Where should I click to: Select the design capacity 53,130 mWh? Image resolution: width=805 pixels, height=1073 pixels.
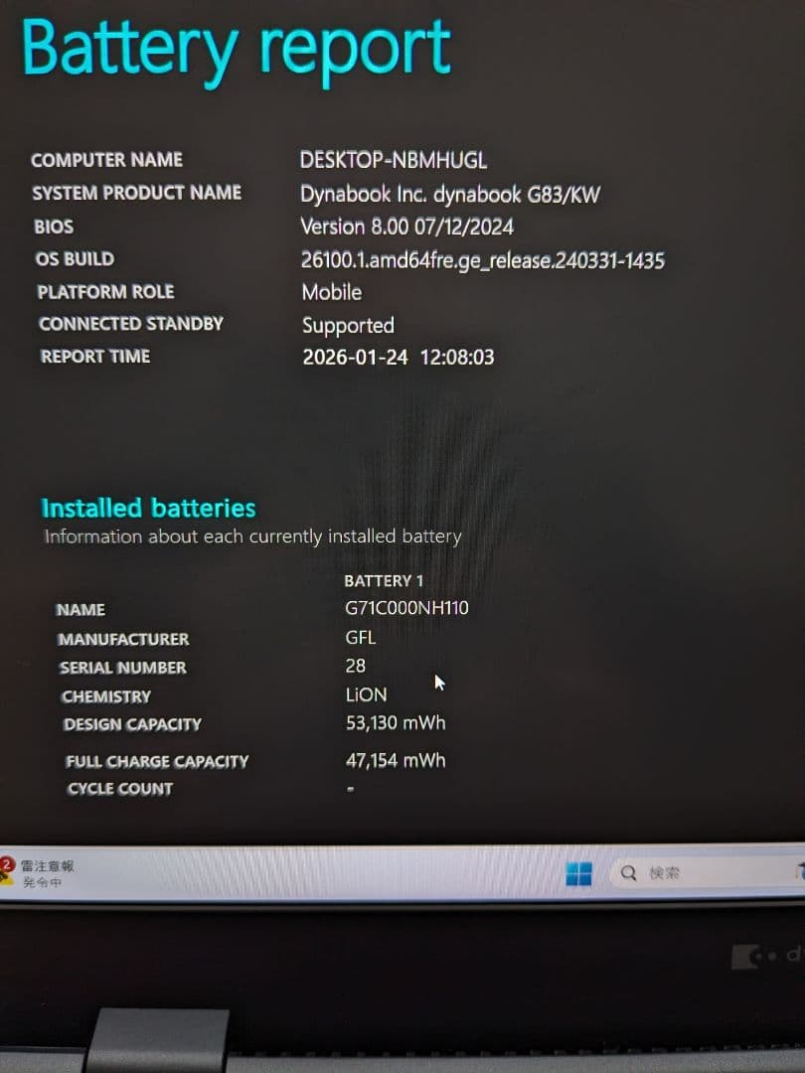395,723
